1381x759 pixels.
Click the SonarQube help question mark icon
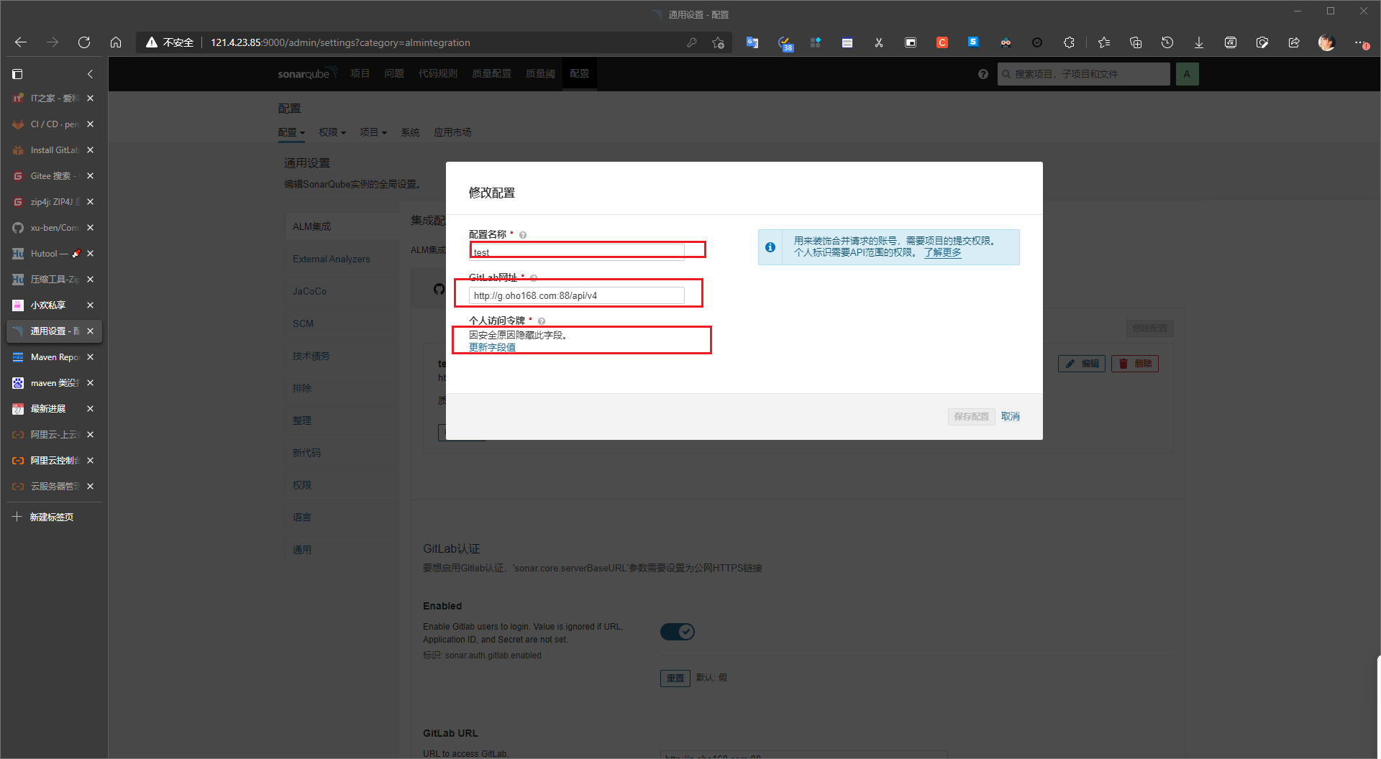click(983, 73)
